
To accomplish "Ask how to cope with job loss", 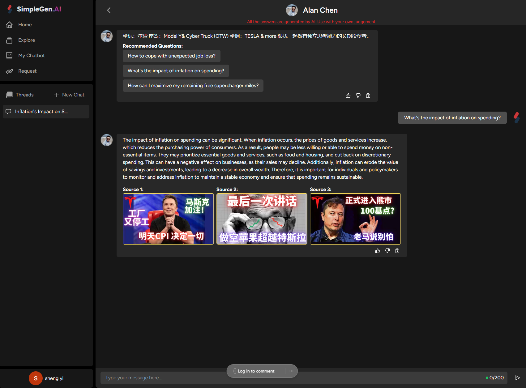I will pyautogui.click(x=172, y=56).
